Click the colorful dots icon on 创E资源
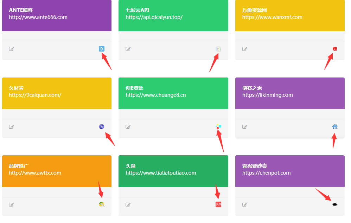This screenshot has height=223, width=351. (218, 127)
